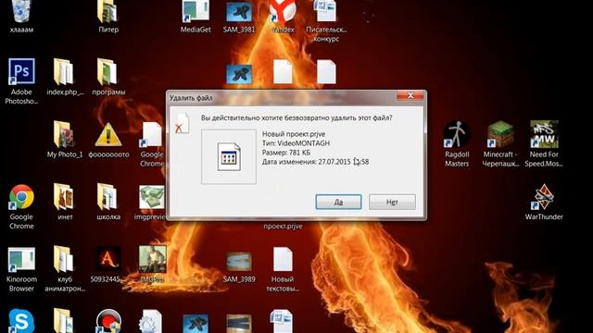Open Adobe Photoshop shortcut

click(21, 81)
